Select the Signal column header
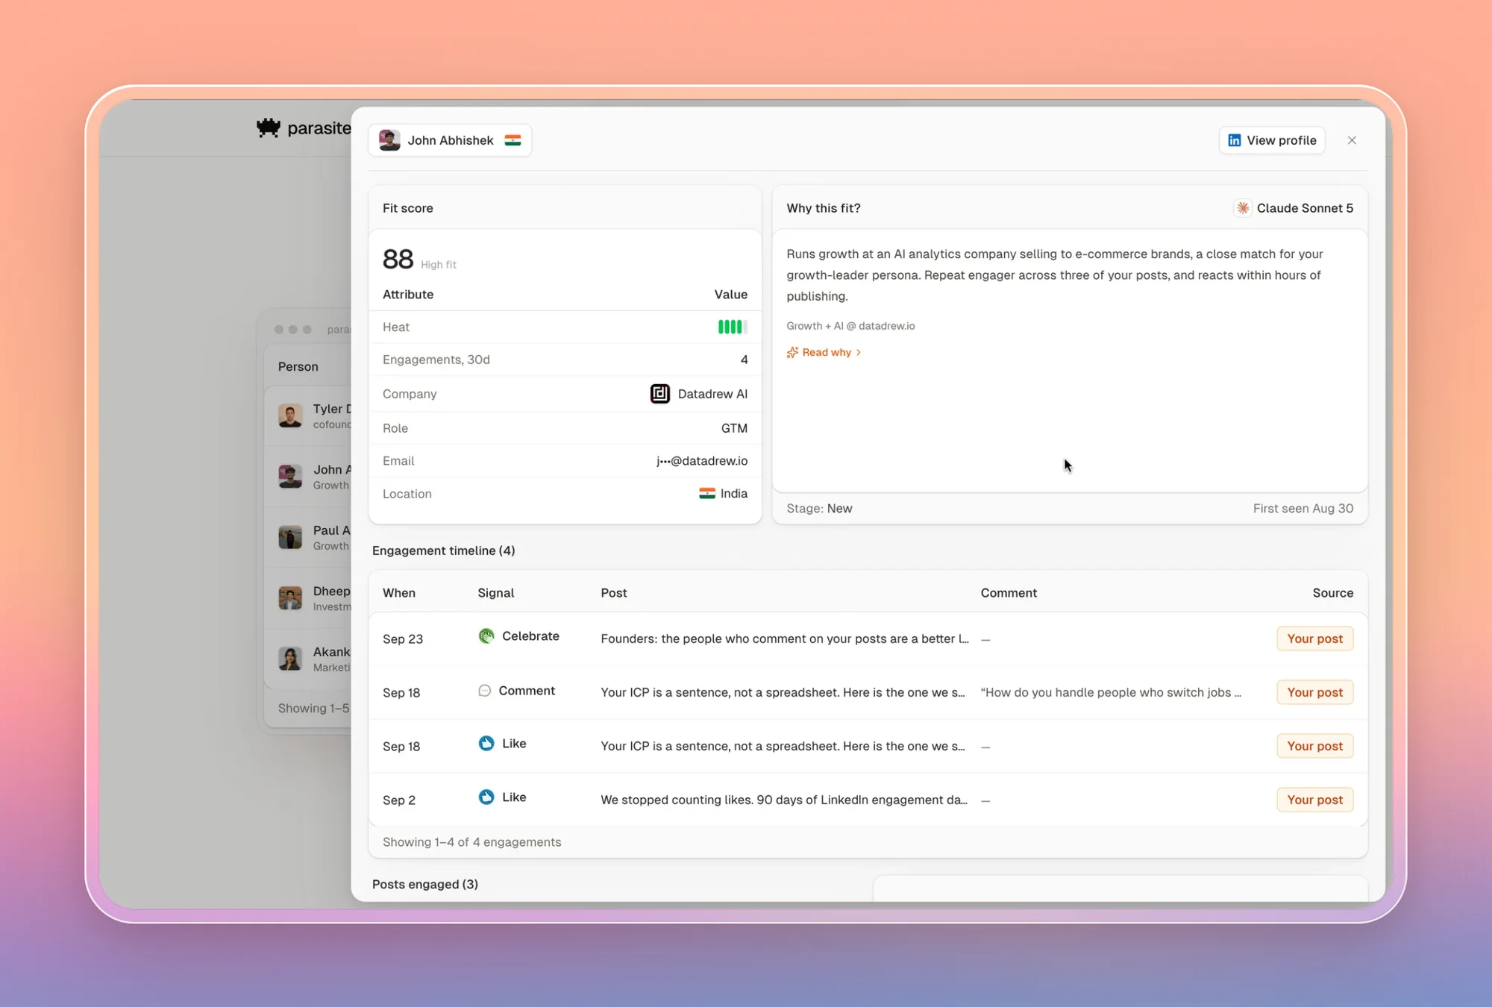The width and height of the screenshot is (1492, 1007). tap(495, 593)
